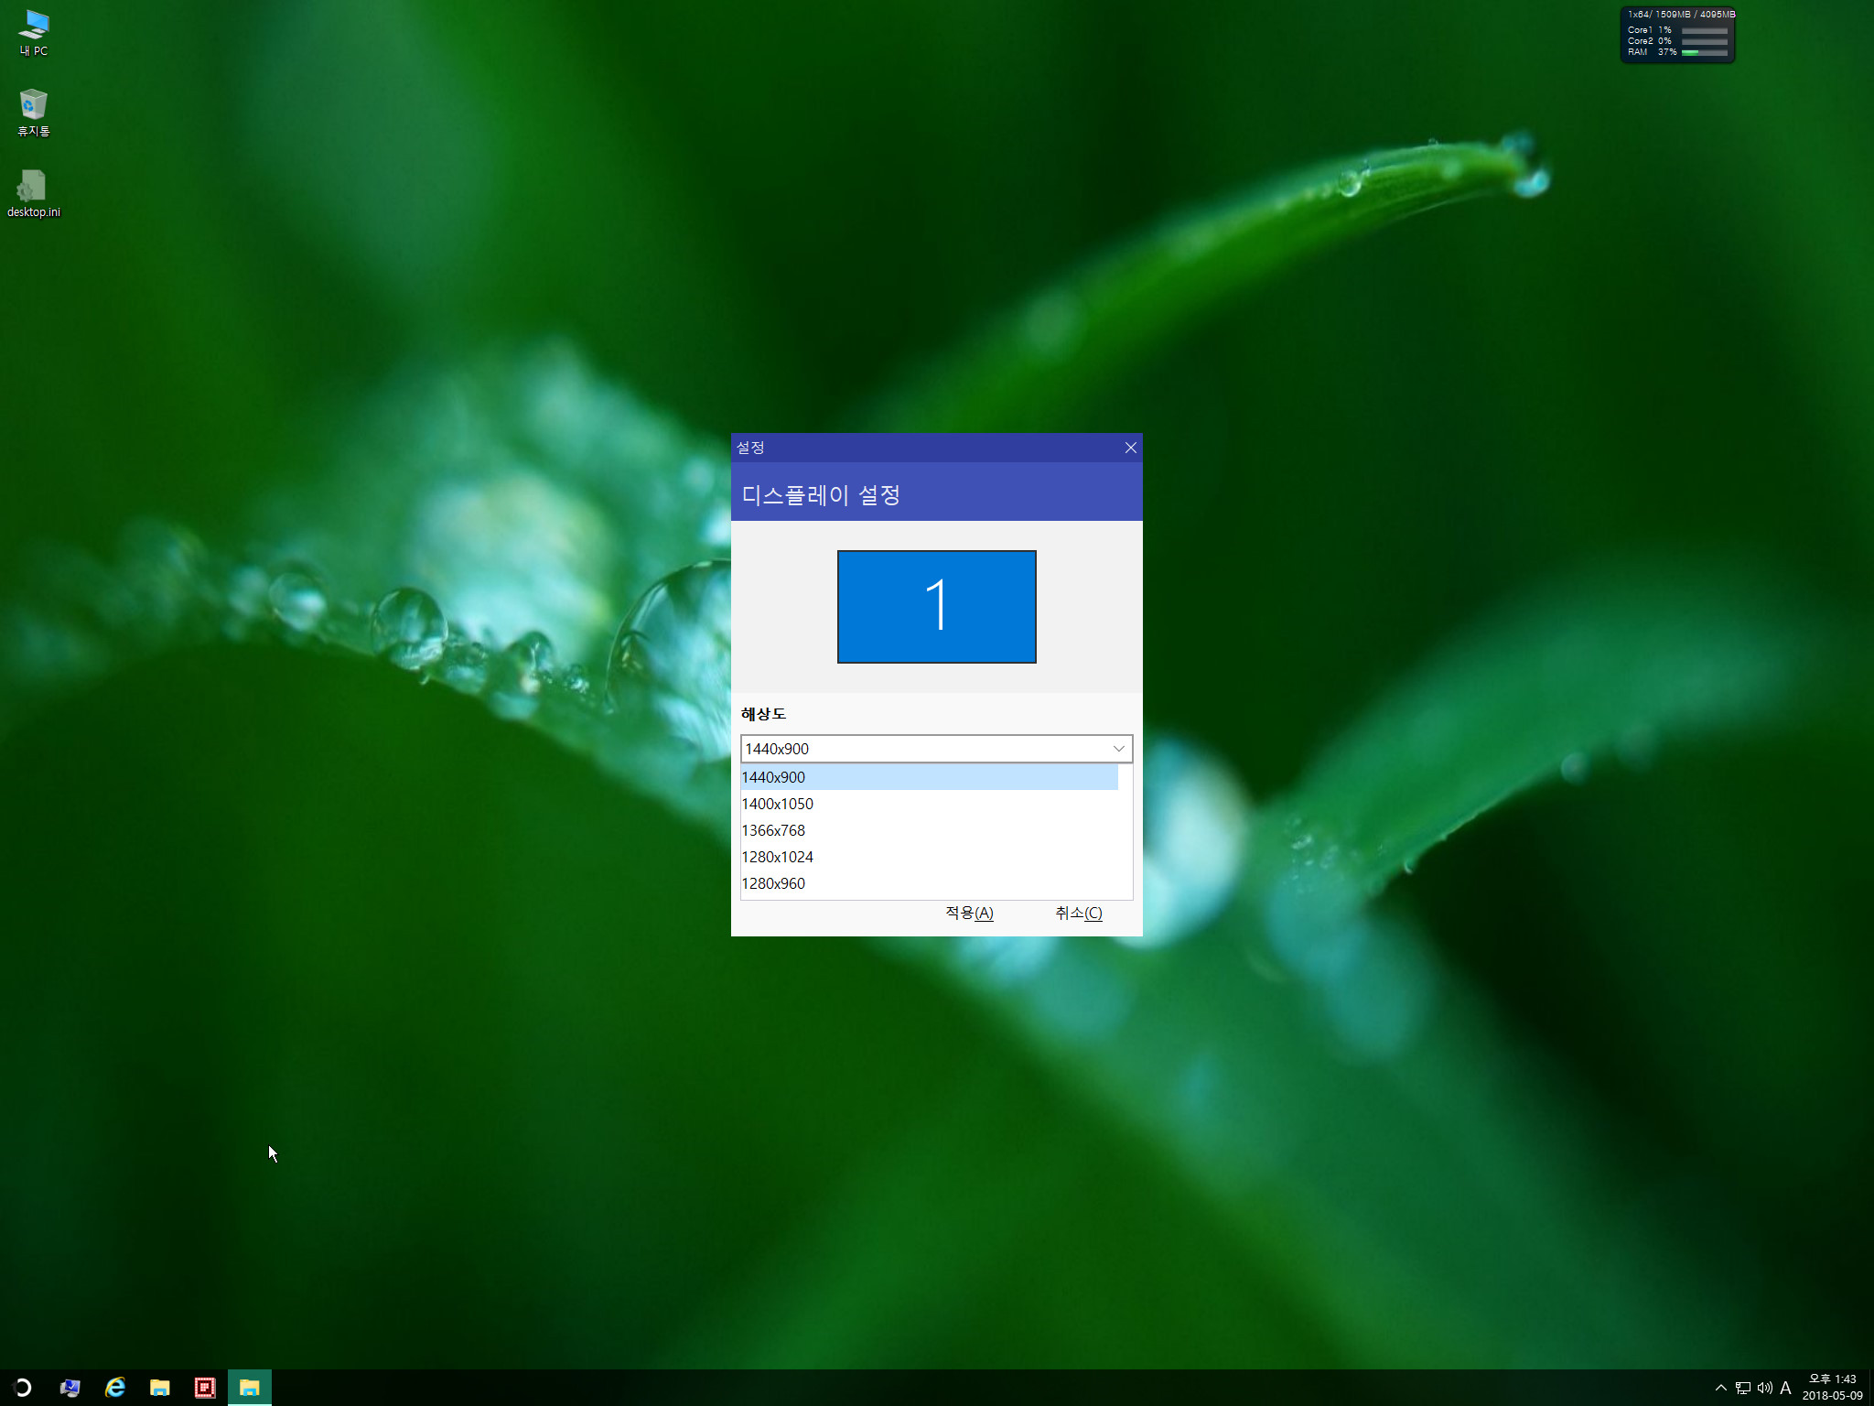This screenshot has width=1874, height=1406.
Task: Click the Start button on the taskbar
Action: (x=23, y=1388)
